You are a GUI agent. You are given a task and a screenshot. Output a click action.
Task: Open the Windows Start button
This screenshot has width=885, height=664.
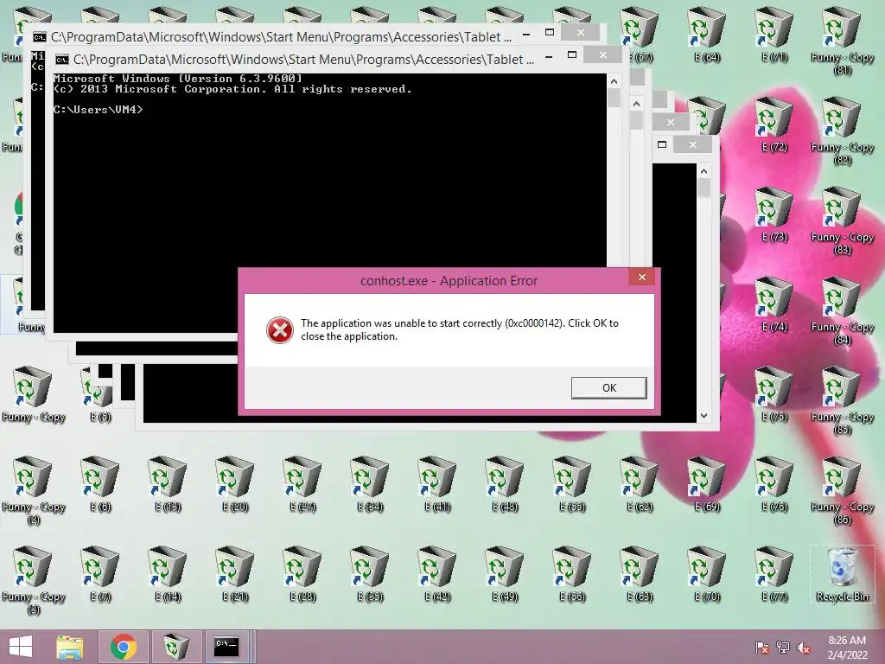click(x=21, y=647)
